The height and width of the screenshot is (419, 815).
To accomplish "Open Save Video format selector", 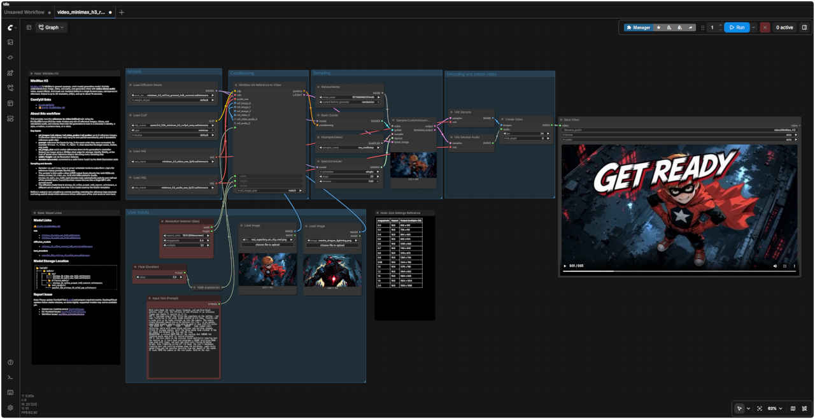I will 680,135.
